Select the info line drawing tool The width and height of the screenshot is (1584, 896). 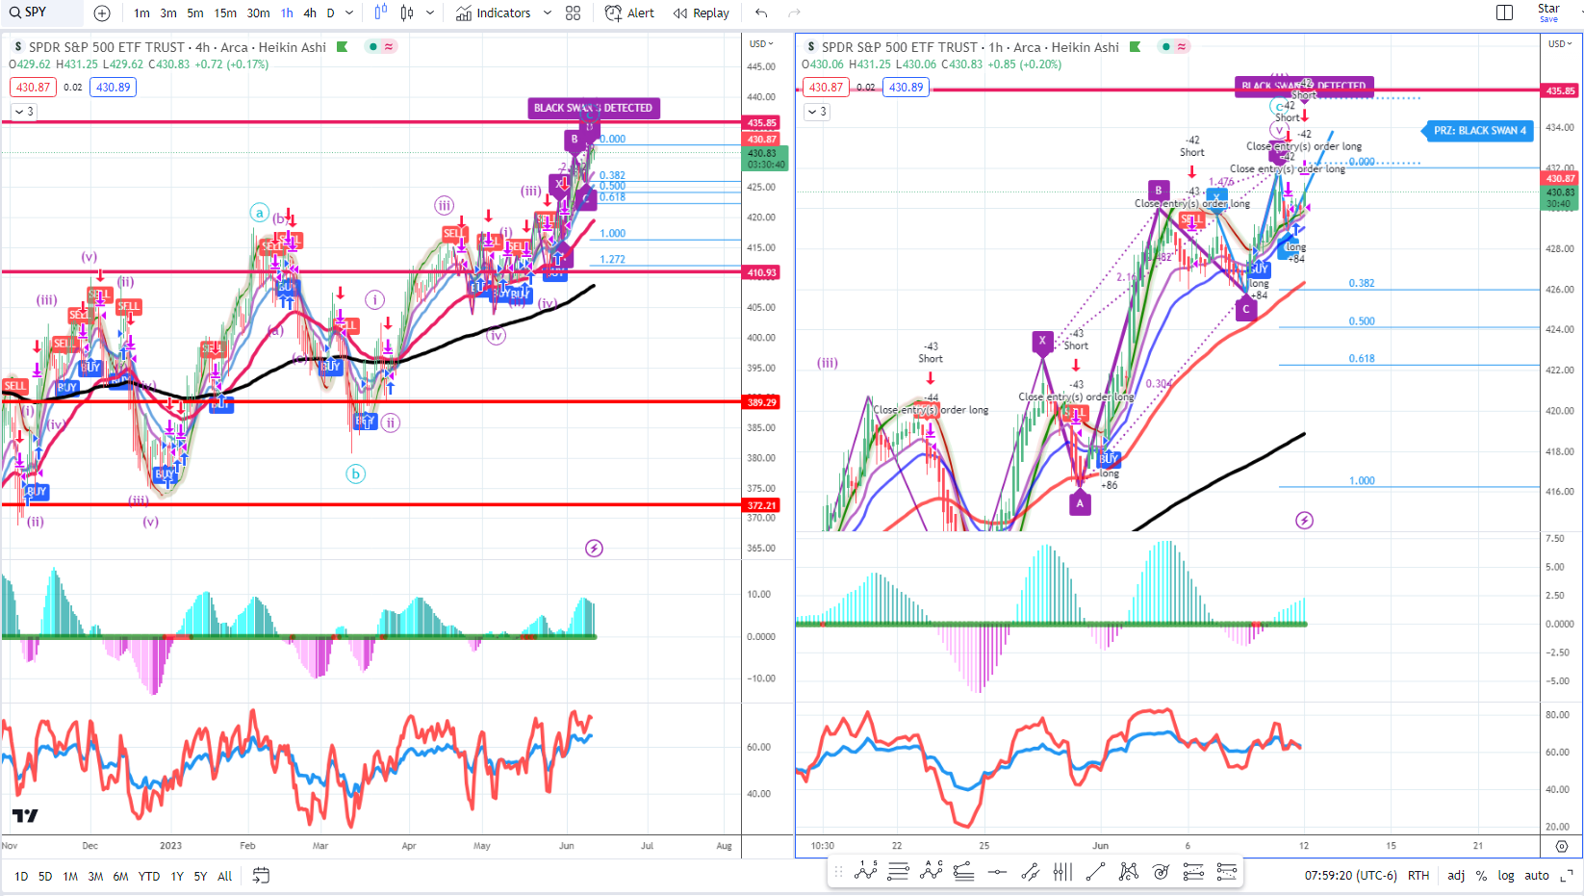[1030, 872]
